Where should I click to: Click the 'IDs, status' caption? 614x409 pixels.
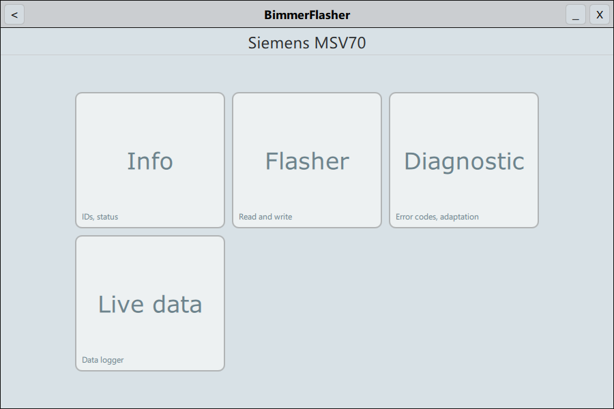click(100, 217)
